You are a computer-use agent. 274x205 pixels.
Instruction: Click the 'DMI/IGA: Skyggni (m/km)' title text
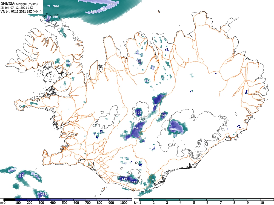click(19, 4)
